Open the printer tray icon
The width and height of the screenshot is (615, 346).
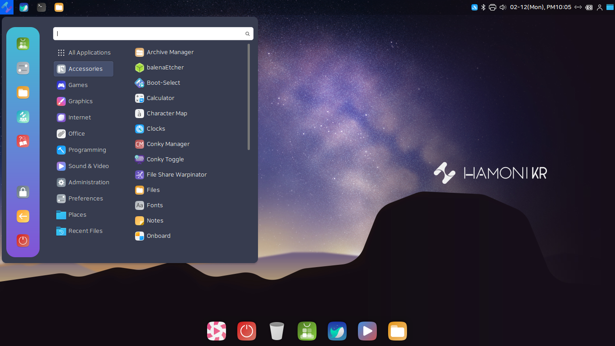point(492,7)
